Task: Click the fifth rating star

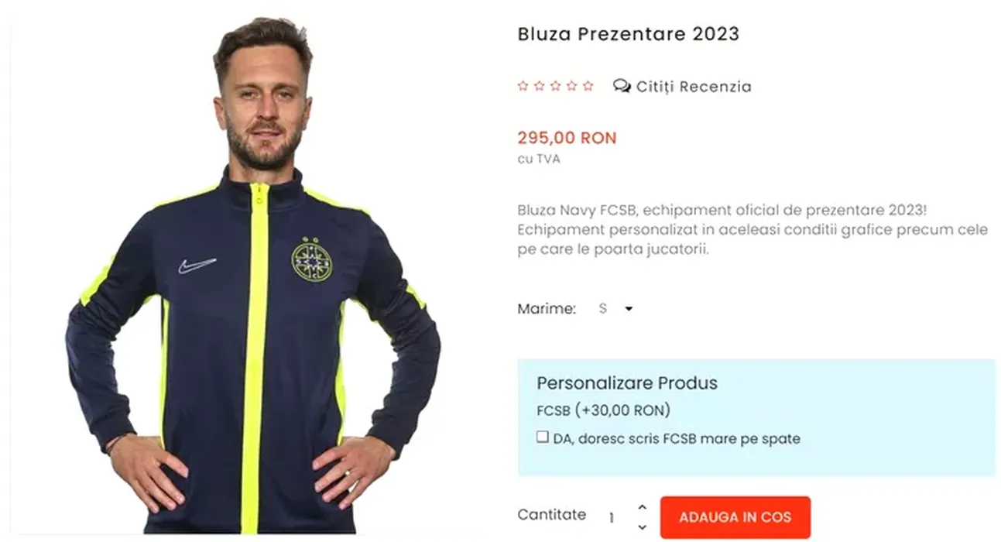Action: point(588,86)
